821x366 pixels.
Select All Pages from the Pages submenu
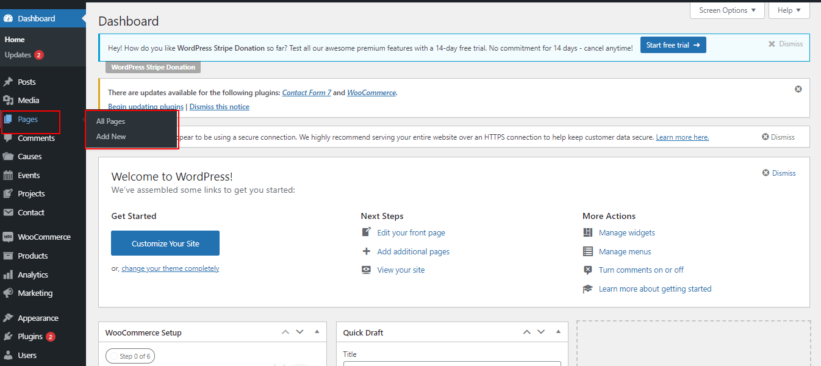pyautogui.click(x=110, y=121)
